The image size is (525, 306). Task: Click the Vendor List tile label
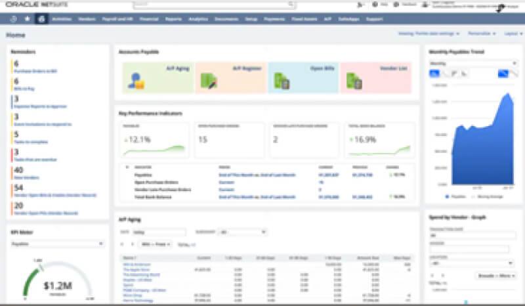point(393,68)
